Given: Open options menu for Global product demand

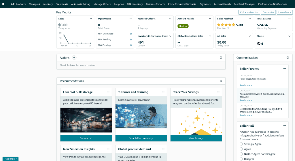Looking at the screenshot, I should [x=163, y=149].
